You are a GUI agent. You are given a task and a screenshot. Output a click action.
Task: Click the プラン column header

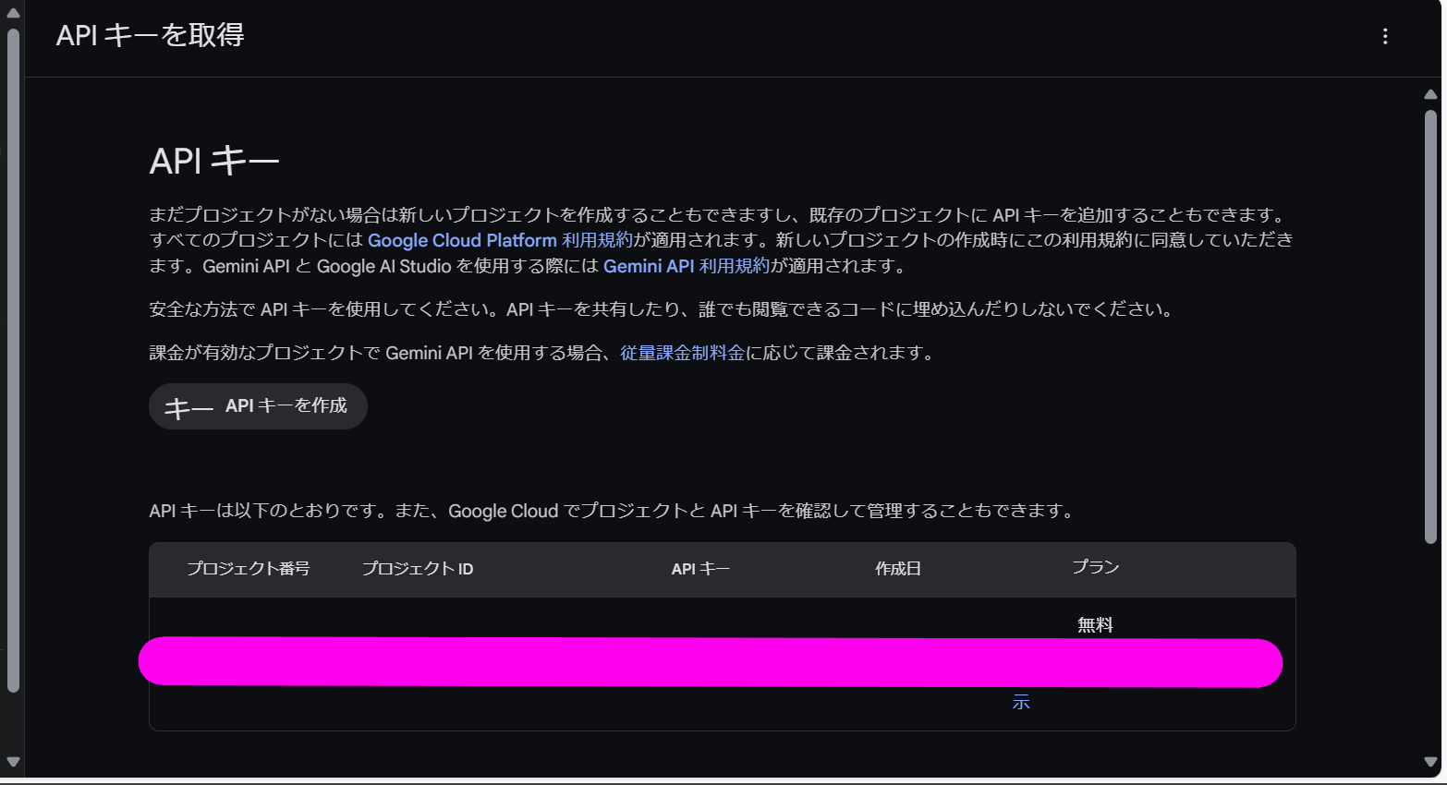1095,567
